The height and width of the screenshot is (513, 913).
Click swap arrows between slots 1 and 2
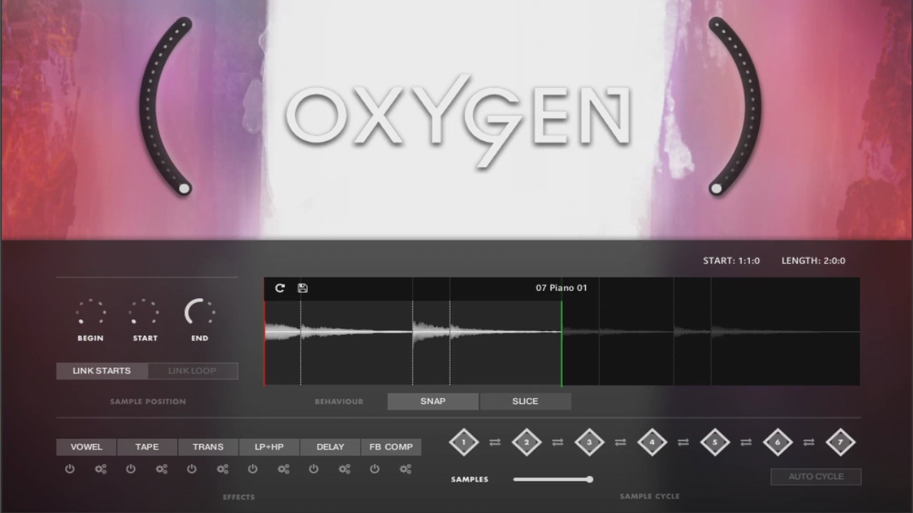495,442
